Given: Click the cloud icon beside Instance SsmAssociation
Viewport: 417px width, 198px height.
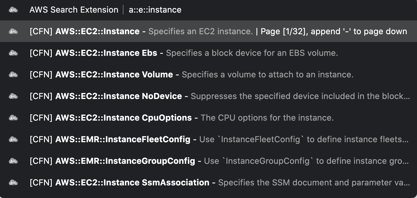Looking at the screenshot, I should pyautogui.click(x=13, y=183).
